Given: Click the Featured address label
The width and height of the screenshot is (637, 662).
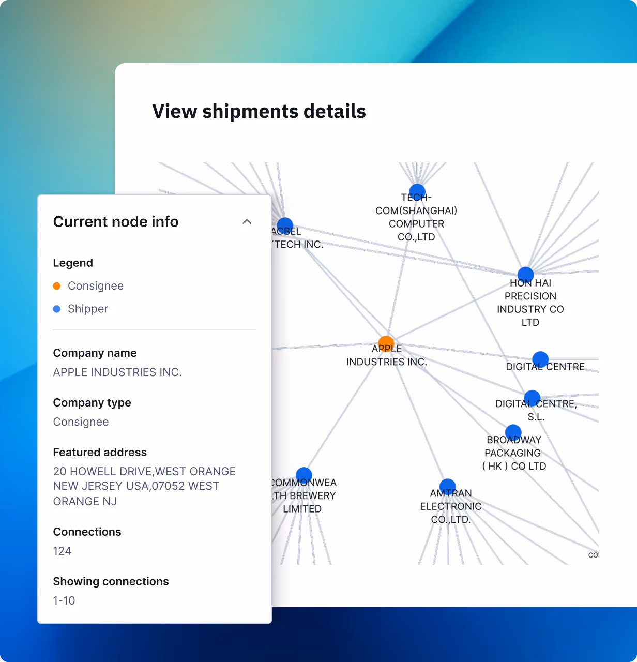Looking at the screenshot, I should tap(100, 453).
